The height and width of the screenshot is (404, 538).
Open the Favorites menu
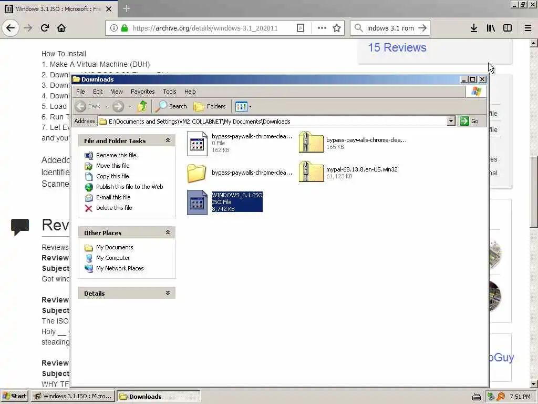pos(143,92)
